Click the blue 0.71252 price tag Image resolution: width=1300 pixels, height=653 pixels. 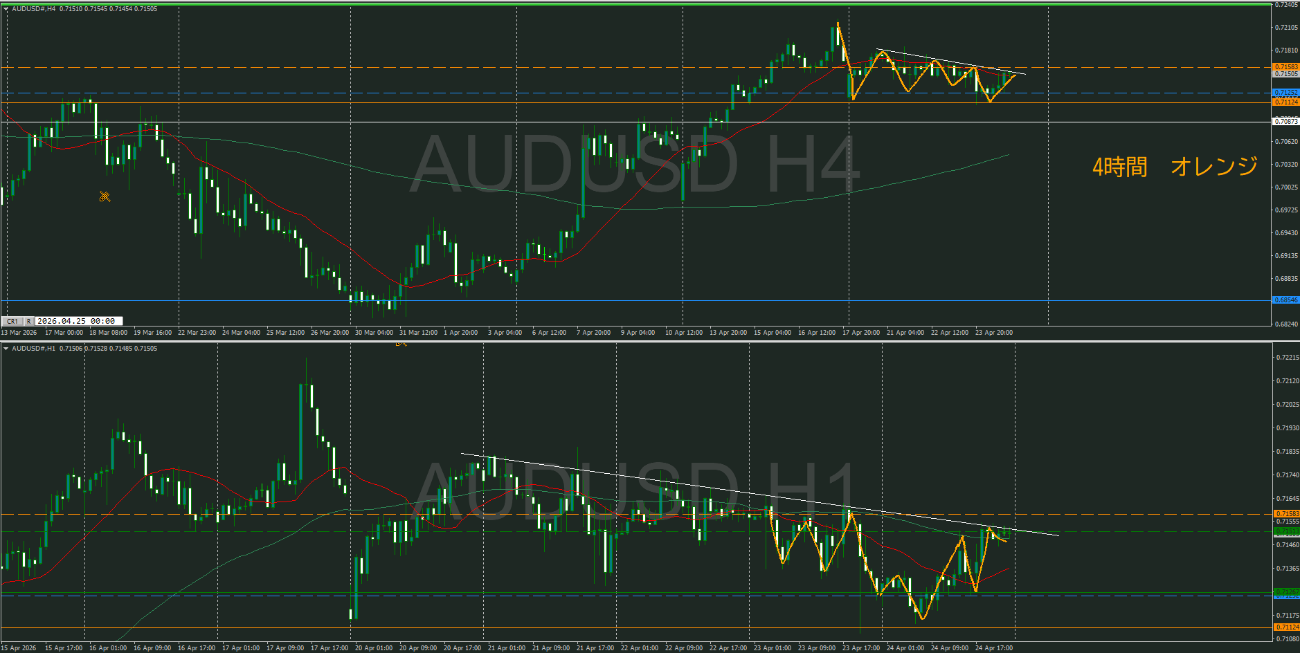[1286, 93]
